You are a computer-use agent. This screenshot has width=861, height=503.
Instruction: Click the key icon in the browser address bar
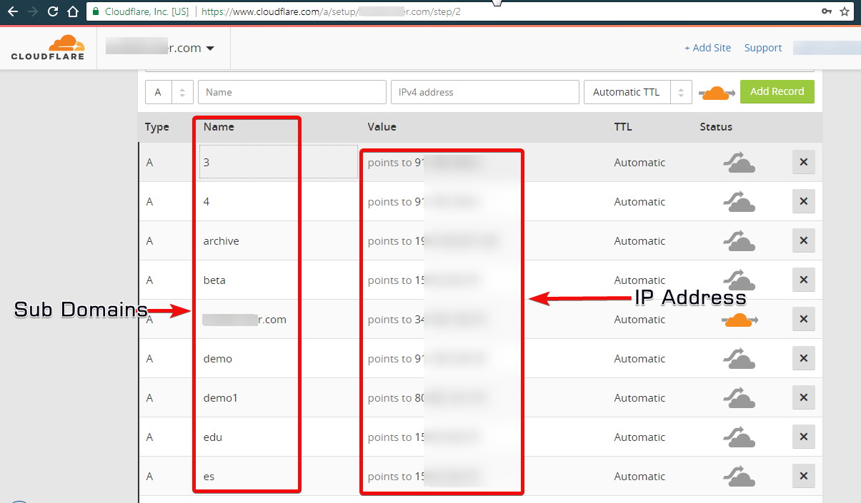[825, 11]
